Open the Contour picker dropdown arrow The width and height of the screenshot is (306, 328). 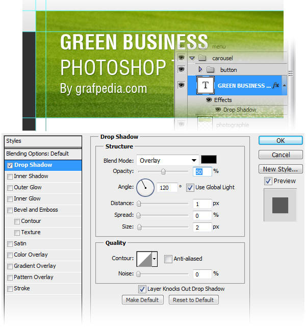[155, 259]
